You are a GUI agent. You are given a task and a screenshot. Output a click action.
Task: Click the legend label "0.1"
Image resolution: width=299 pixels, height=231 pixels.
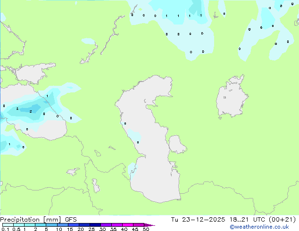click(x=5, y=229)
